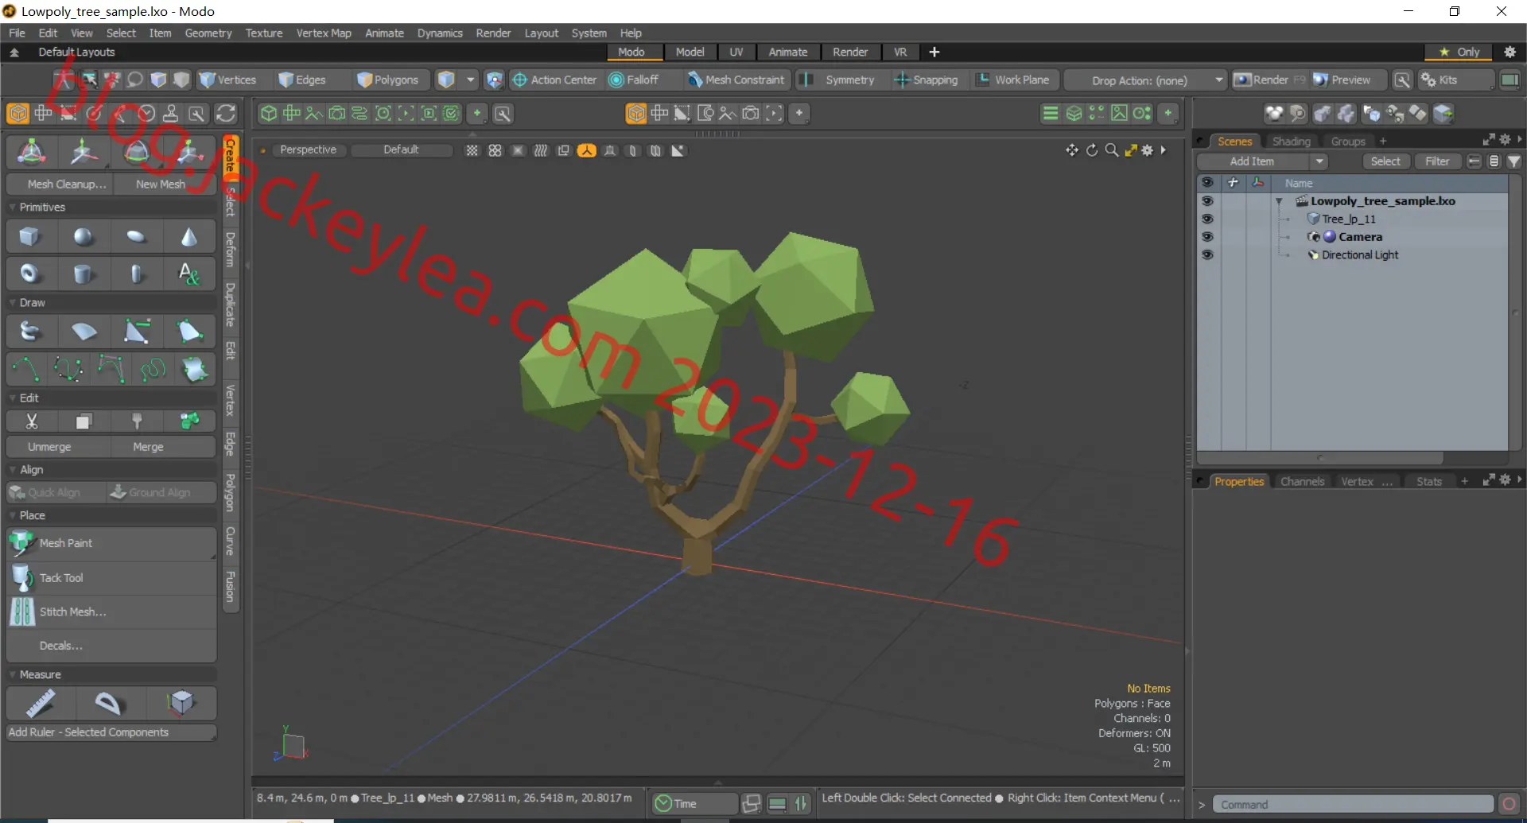Click the scissors cut icon in Edit
The image size is (1527, 823).
coord(32,421)
